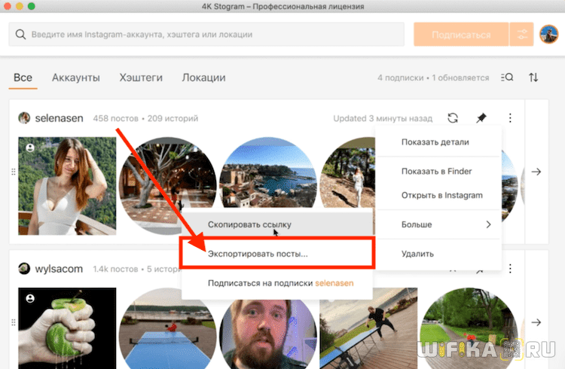The image size is (565, 369).
Task: Refresh the selenasen subscription
Action: click(453, 117)
